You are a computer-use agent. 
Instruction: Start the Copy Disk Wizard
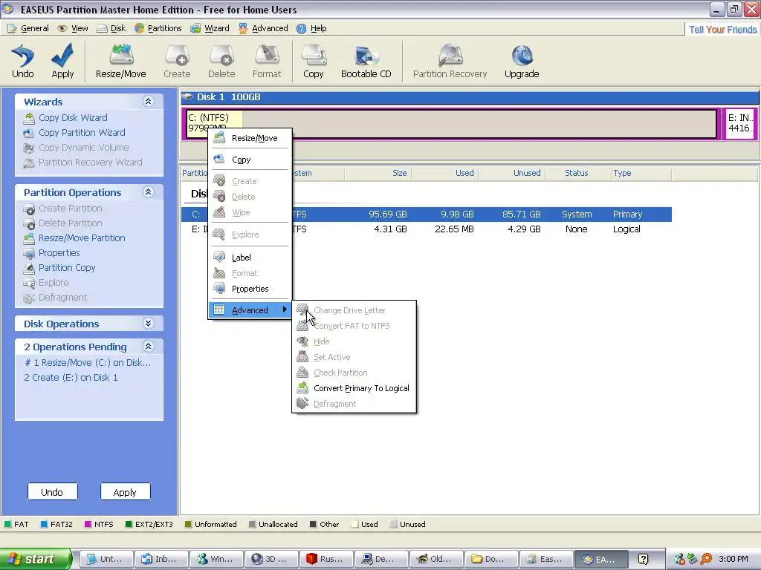[72, 118]
